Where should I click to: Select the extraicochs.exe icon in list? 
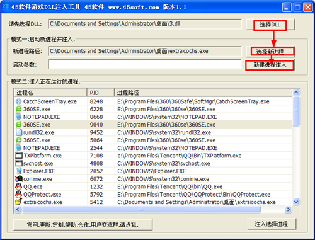(x=19, y=202)
